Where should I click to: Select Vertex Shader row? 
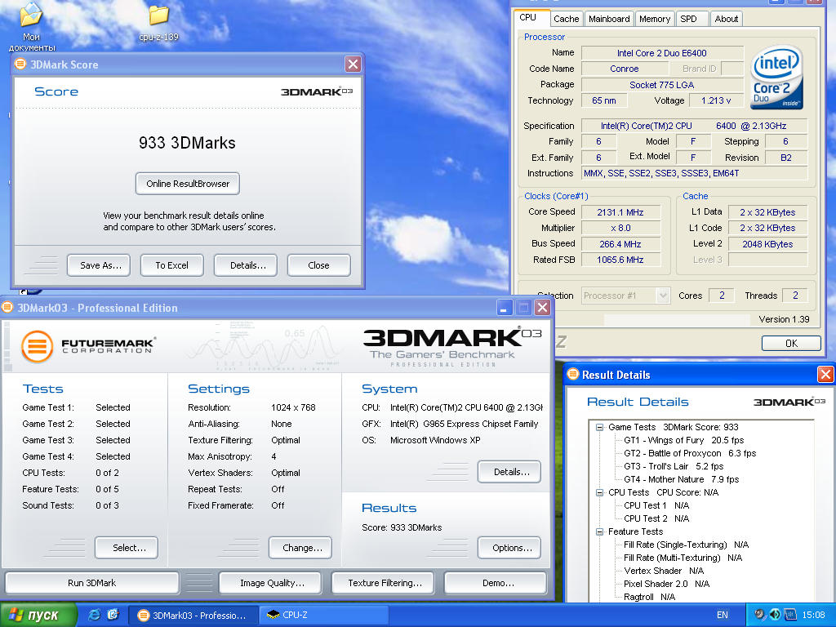pyautogui.click(x=664, y=571)
